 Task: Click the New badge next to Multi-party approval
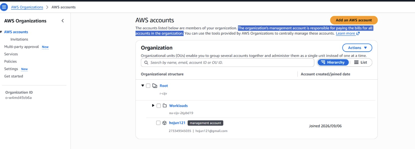(45, 47)
